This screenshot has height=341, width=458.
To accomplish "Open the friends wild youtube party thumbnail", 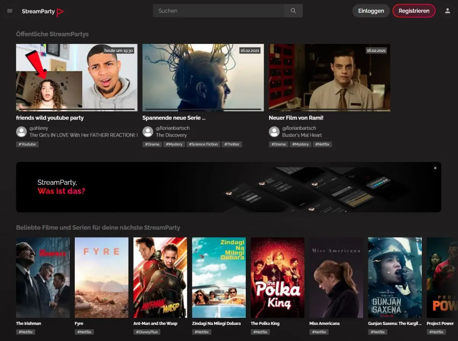I will coord(76,78).
